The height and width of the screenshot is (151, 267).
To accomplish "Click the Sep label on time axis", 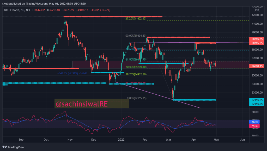I will pyautogui.click(x=21, y=140).
